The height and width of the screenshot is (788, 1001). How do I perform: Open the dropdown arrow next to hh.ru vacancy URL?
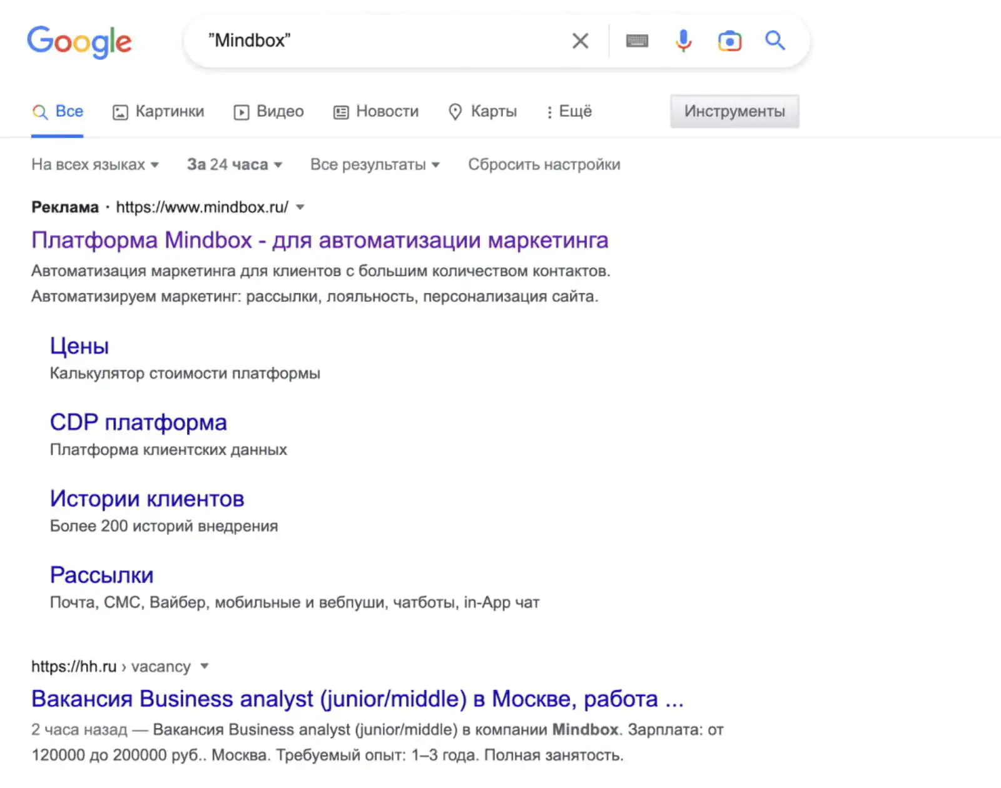click(204, 666)
